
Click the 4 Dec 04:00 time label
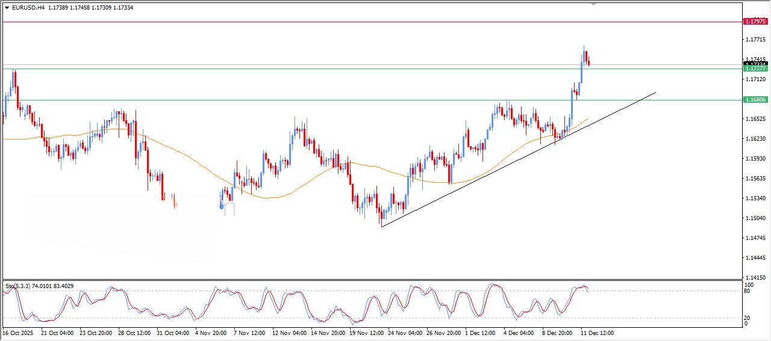tap(519, 333)
